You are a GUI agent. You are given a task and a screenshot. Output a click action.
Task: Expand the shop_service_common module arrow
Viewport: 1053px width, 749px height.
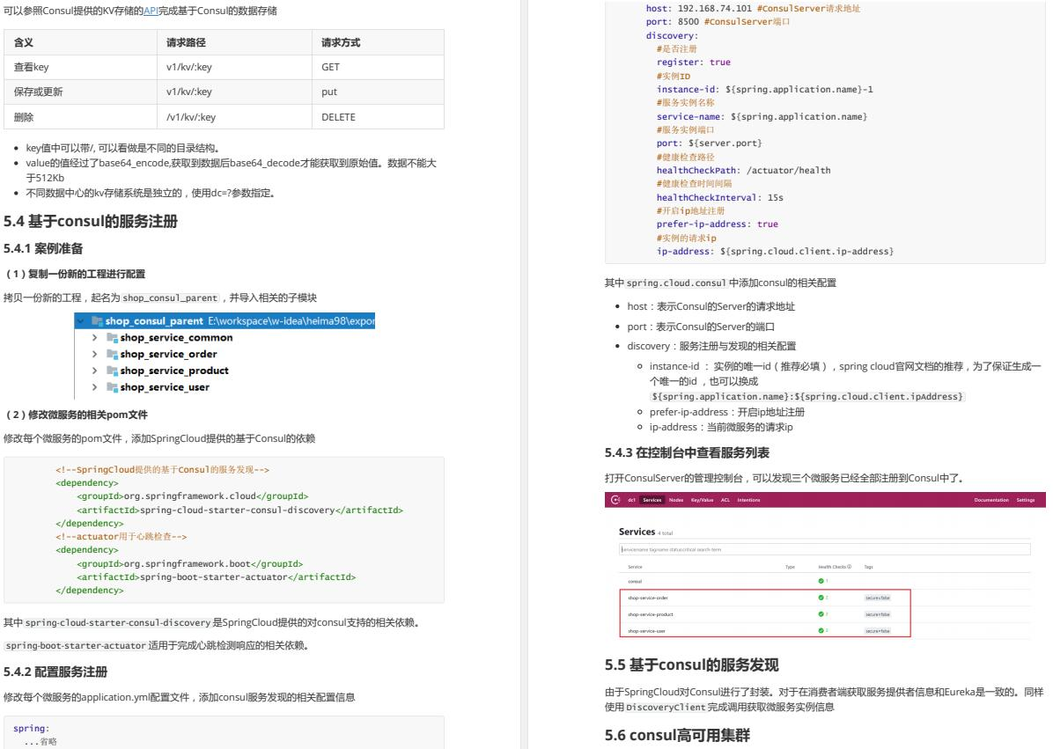coord(95,338)
